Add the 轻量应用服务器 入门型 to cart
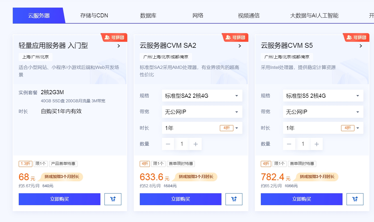Viewport: 374px width, 222px height. (x=113, y=199)
